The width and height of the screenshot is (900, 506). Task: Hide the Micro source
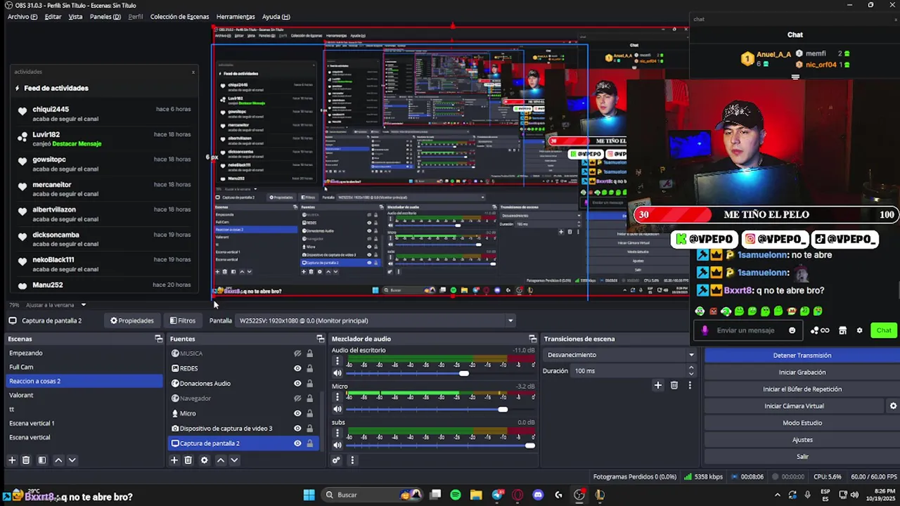[x=297, y=413]
